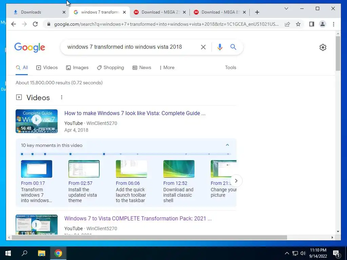Open 'How to make Windows 7 look like Vista' link
Image resolution: width=347 pixels, height=260 pixels.
[x=135, y=113]
